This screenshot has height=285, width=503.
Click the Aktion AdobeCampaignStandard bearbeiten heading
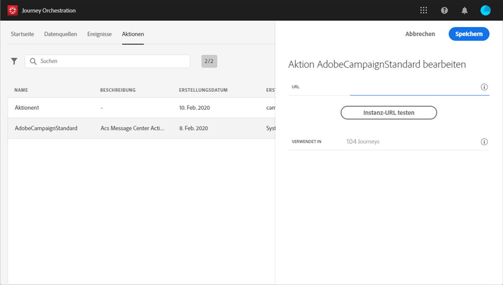(x=377, y=64)
